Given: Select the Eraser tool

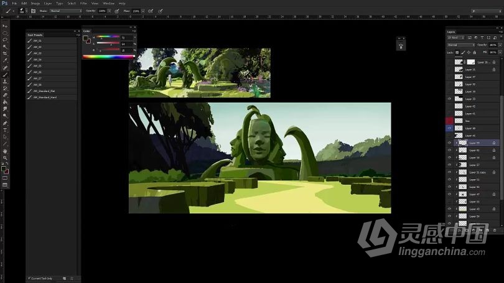Looking at the screenshot, I should 5,95.
